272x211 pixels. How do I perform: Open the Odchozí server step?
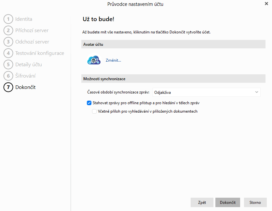point(32,42)
